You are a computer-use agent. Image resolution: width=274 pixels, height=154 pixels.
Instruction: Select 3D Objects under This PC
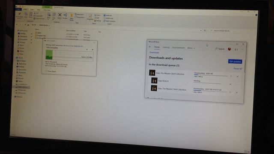(21, 61)
